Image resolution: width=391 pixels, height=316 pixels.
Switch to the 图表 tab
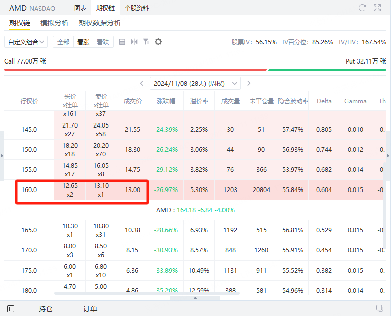[80, 8]
